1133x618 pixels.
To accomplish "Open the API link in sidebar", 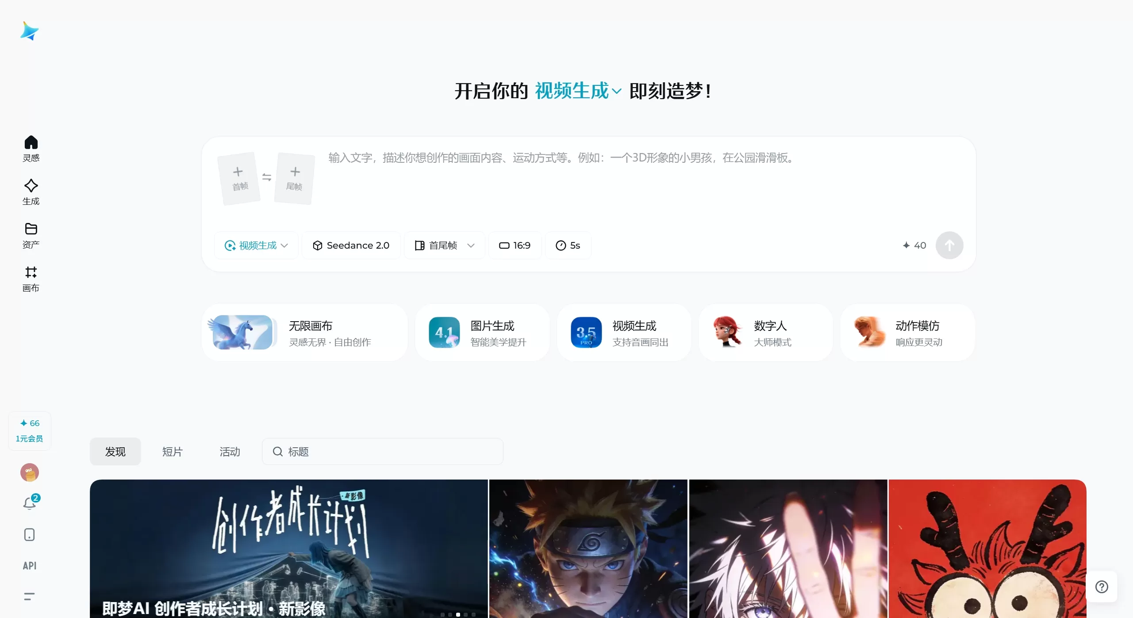I will (x=30, y=565).
